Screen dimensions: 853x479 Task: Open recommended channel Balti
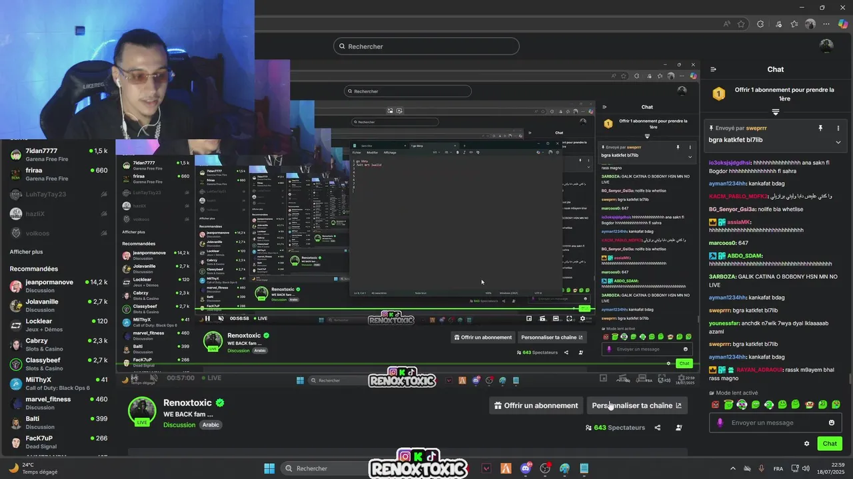pos(58,422)
